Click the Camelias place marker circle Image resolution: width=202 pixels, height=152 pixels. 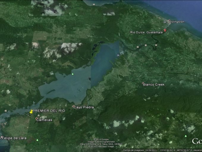pos(37,119)
